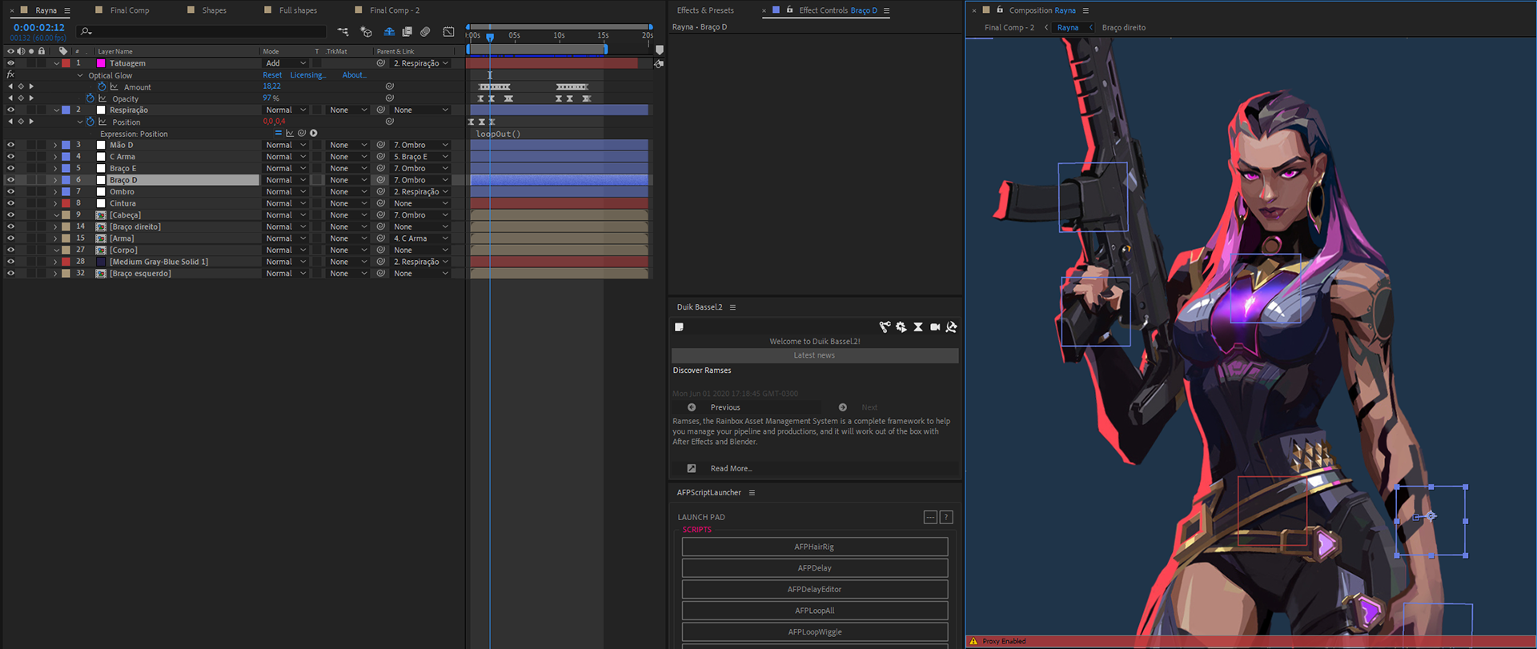The width and height of the screenshot is (1537, 649).
Task: Click expression pick whip for Position
Action: click(x=302, y=134)
